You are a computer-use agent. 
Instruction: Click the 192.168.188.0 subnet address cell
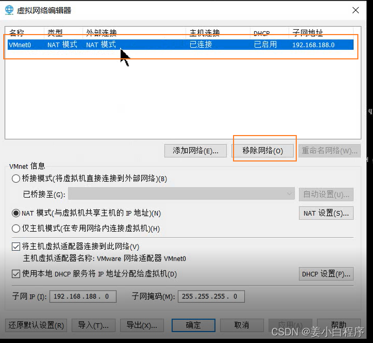(x=314, y=45)
